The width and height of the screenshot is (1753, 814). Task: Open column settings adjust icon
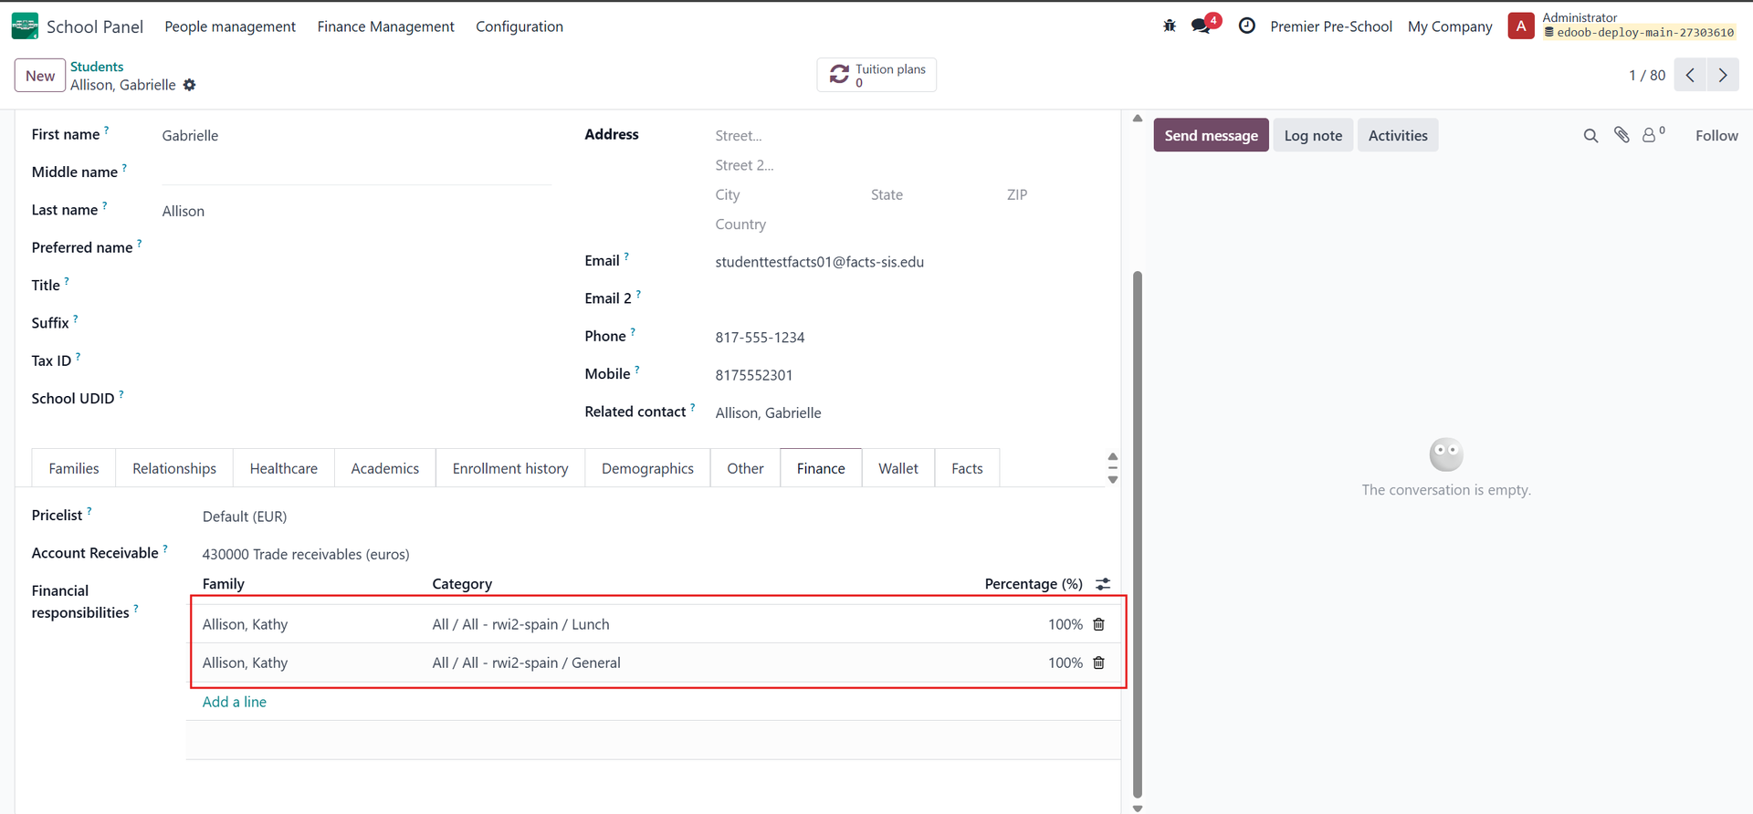(x=1103, y=584)
